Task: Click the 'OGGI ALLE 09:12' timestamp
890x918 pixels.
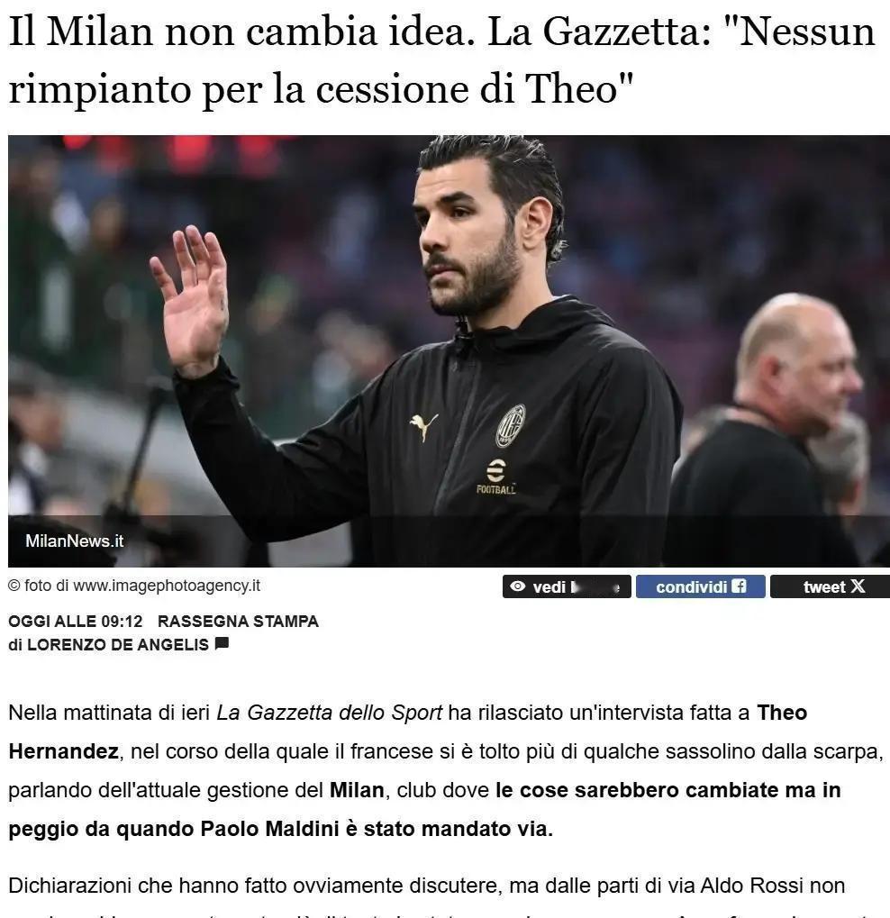Action: [76, 622]
